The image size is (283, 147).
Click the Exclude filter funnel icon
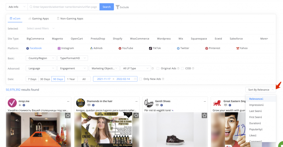pyautogui.click(x=117, y=7)
